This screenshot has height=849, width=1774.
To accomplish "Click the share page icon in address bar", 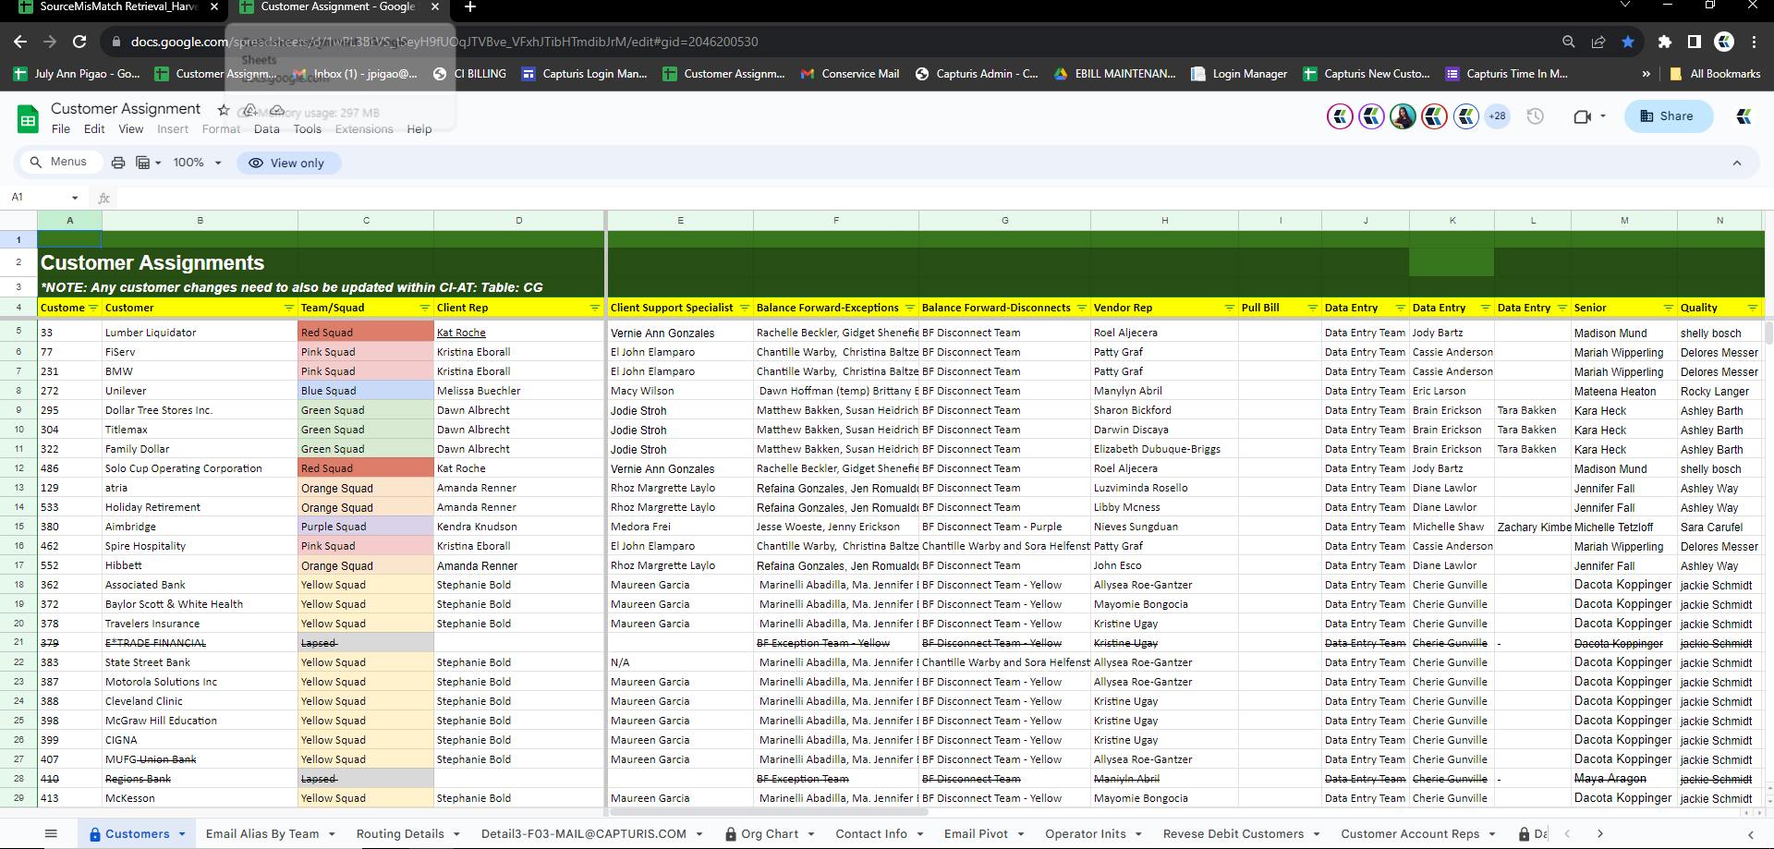I will tap(1598, 42).
